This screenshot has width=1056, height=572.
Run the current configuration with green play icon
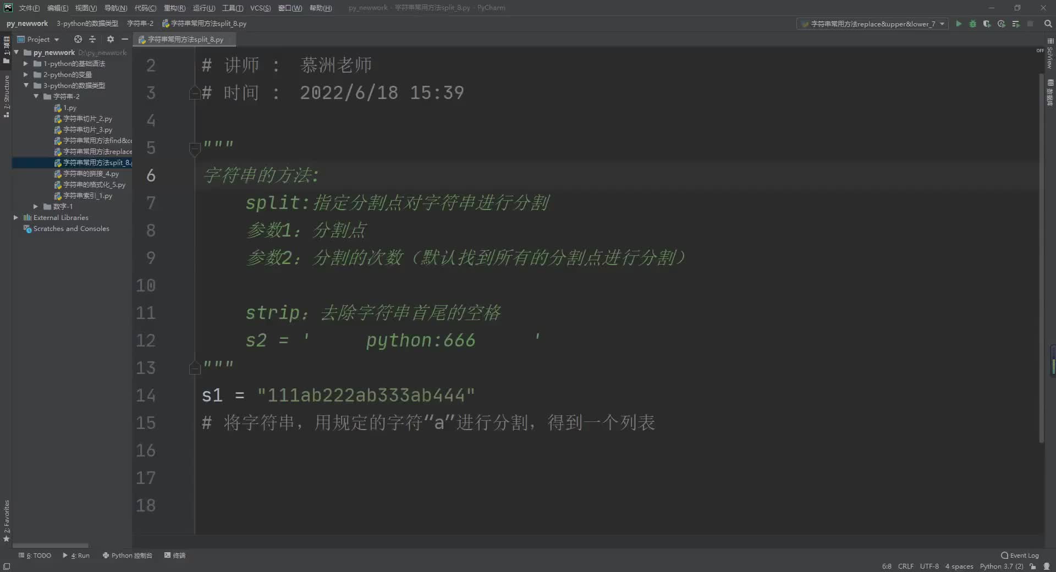(959, 24)
